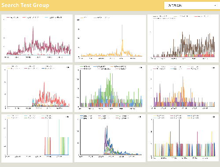Screen dimensions: 220x167
Task: Toggle yellow series legend in yellow-maroon bar chart
Action: click(159, 116)
